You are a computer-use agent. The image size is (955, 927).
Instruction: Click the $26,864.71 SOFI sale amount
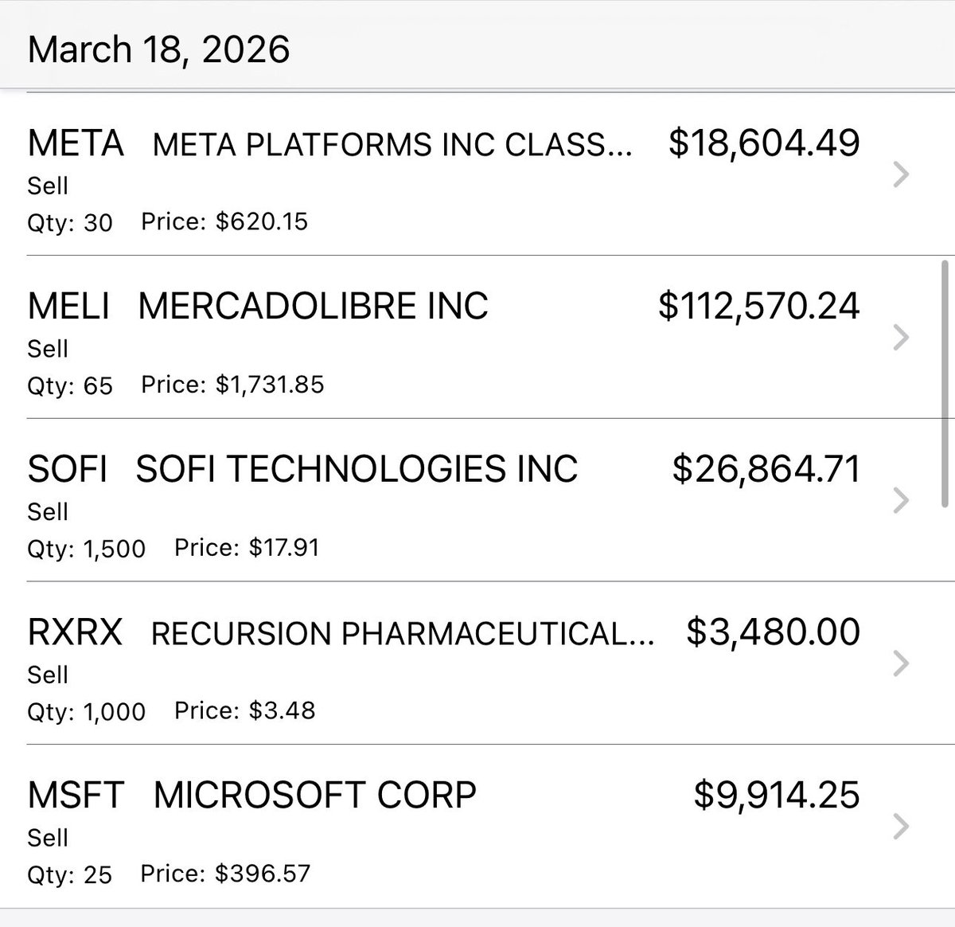click(x=766, y=470)
